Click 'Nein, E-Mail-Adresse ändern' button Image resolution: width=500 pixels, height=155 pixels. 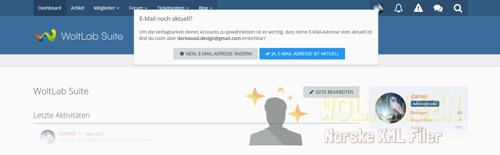216,54
